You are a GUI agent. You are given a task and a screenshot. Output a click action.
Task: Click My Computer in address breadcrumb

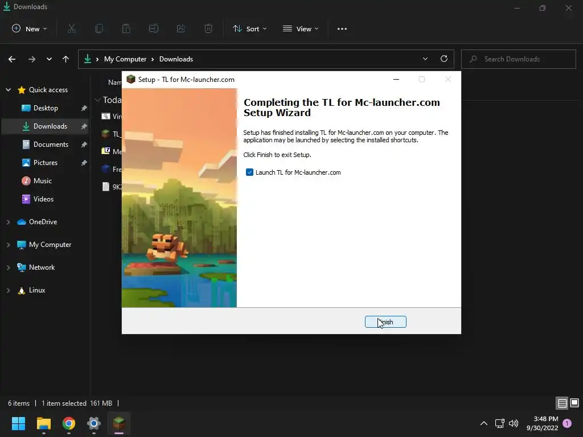pos(125,59)
